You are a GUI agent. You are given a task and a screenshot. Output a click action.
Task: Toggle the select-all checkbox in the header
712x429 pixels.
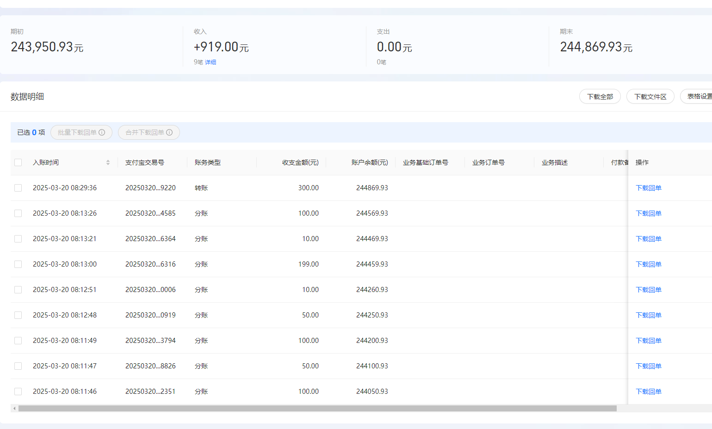(x=18, y=162)
